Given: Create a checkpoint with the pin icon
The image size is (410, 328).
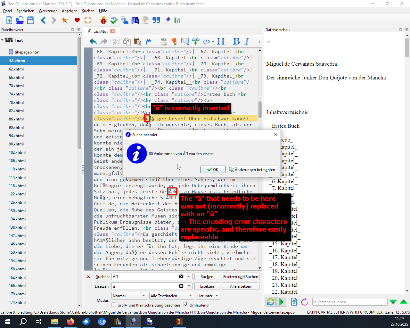Looking at the screenshot, I should pos(64,20).
